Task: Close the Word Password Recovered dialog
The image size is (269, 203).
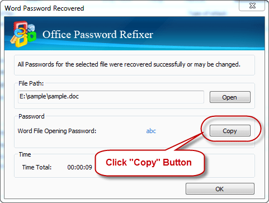Action: point(252,6)
